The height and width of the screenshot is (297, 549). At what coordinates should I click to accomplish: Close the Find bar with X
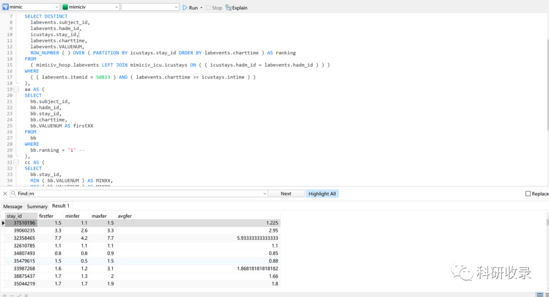pyautogui.click(x=5, y=193)
